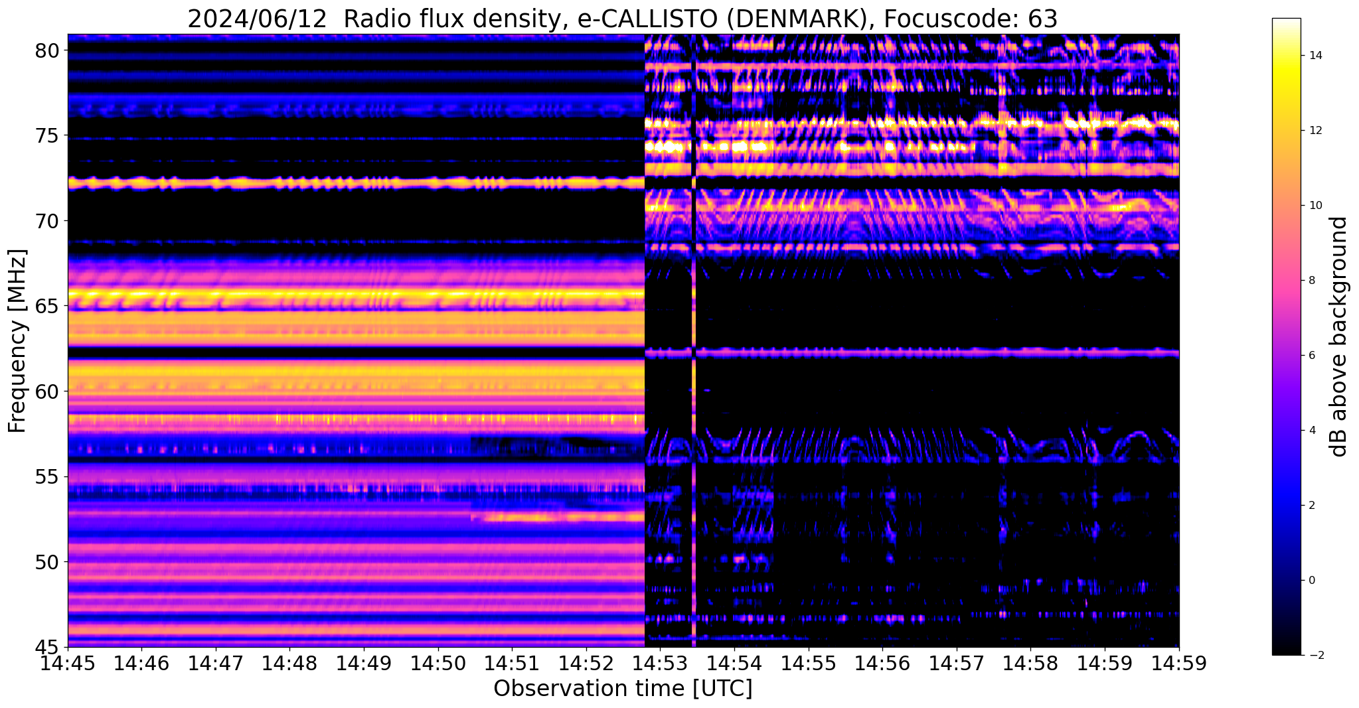Click the plot title mentioning e-CALLISTO (DENMARK)
The height and width of the screenshot is (708, 1359).
[x=622, y=19]
